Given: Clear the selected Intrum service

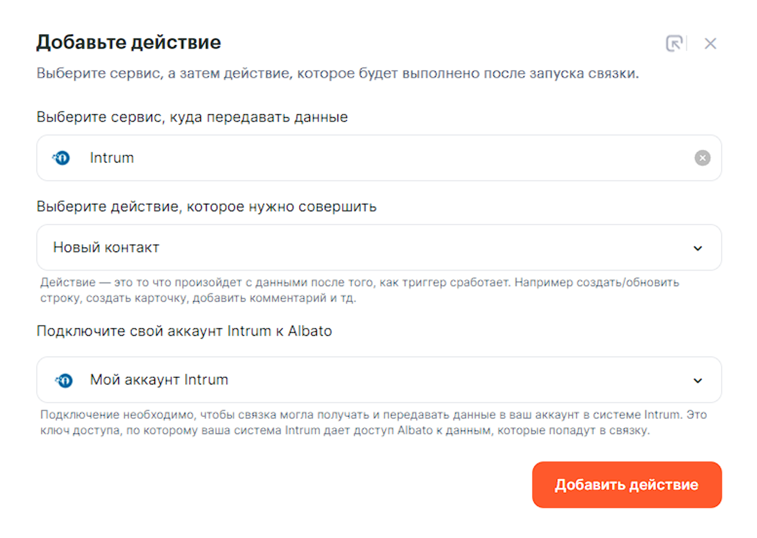Looking at the screenshot, I should [702, 158].
